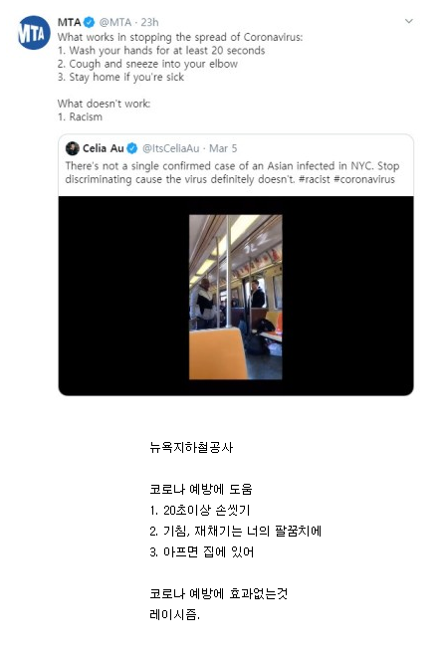
Task: Click the 'What doesn't work' tweet line
Action: 105,104
